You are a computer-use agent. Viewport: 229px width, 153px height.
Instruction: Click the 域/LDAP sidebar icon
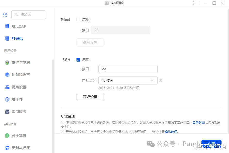coord(7,26)
